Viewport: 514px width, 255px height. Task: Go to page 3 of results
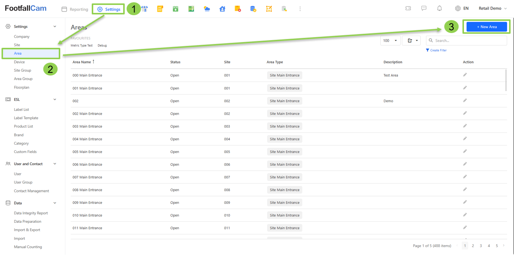click(481, 246)
